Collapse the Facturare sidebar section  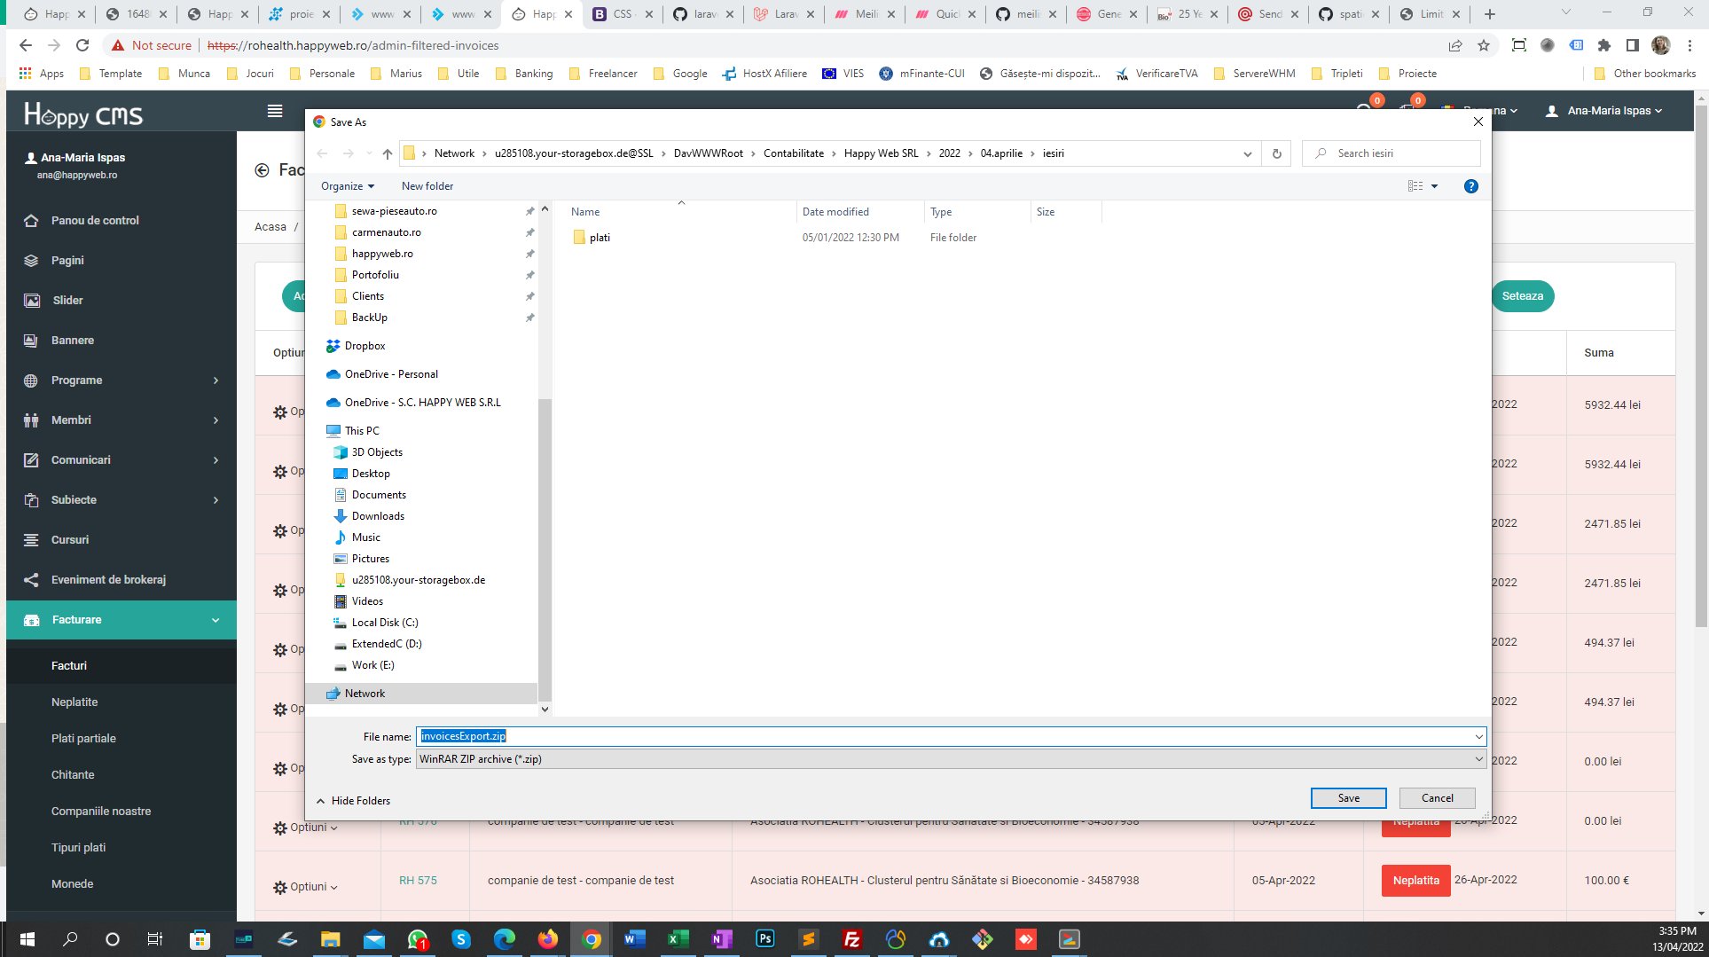click(122, 620)
